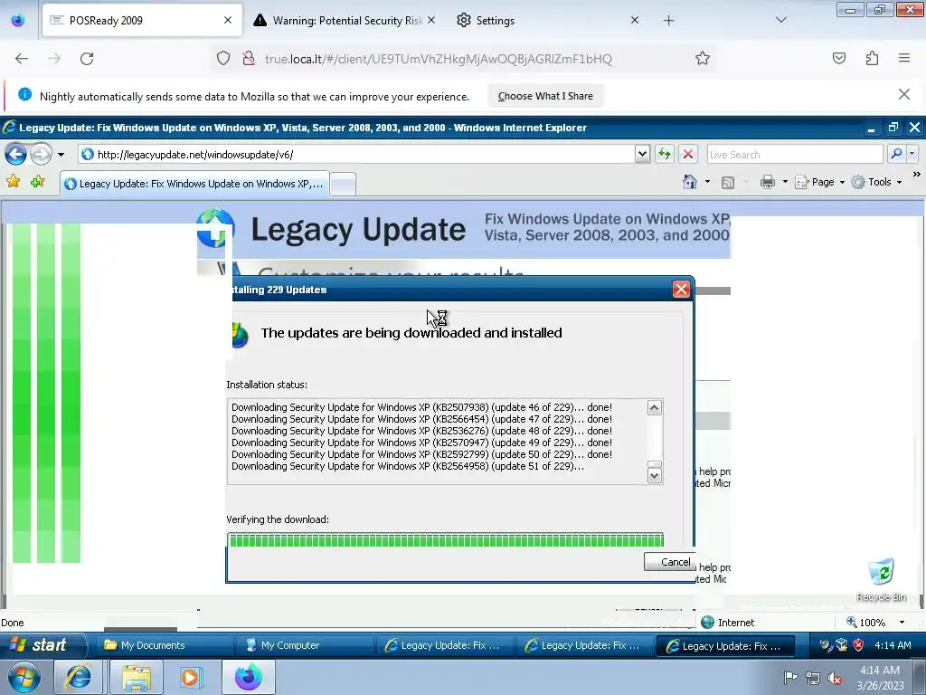Open the Firefox hamburger application menu
This screenshot has height=695, width=926.
tap(904, 58)
